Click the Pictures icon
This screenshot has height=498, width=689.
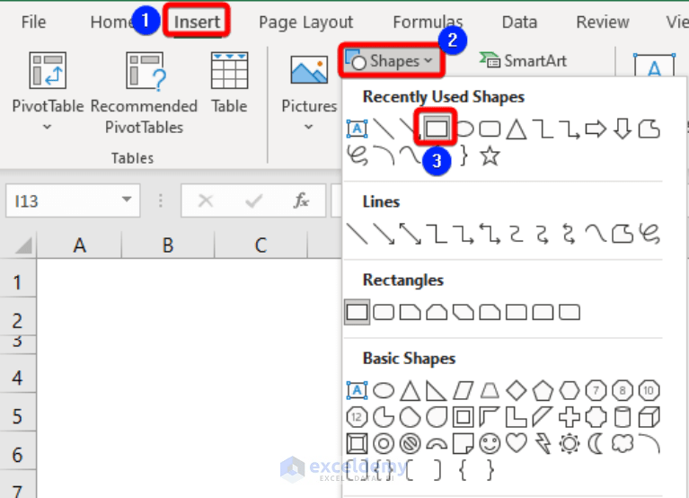[x=309, y=70]
